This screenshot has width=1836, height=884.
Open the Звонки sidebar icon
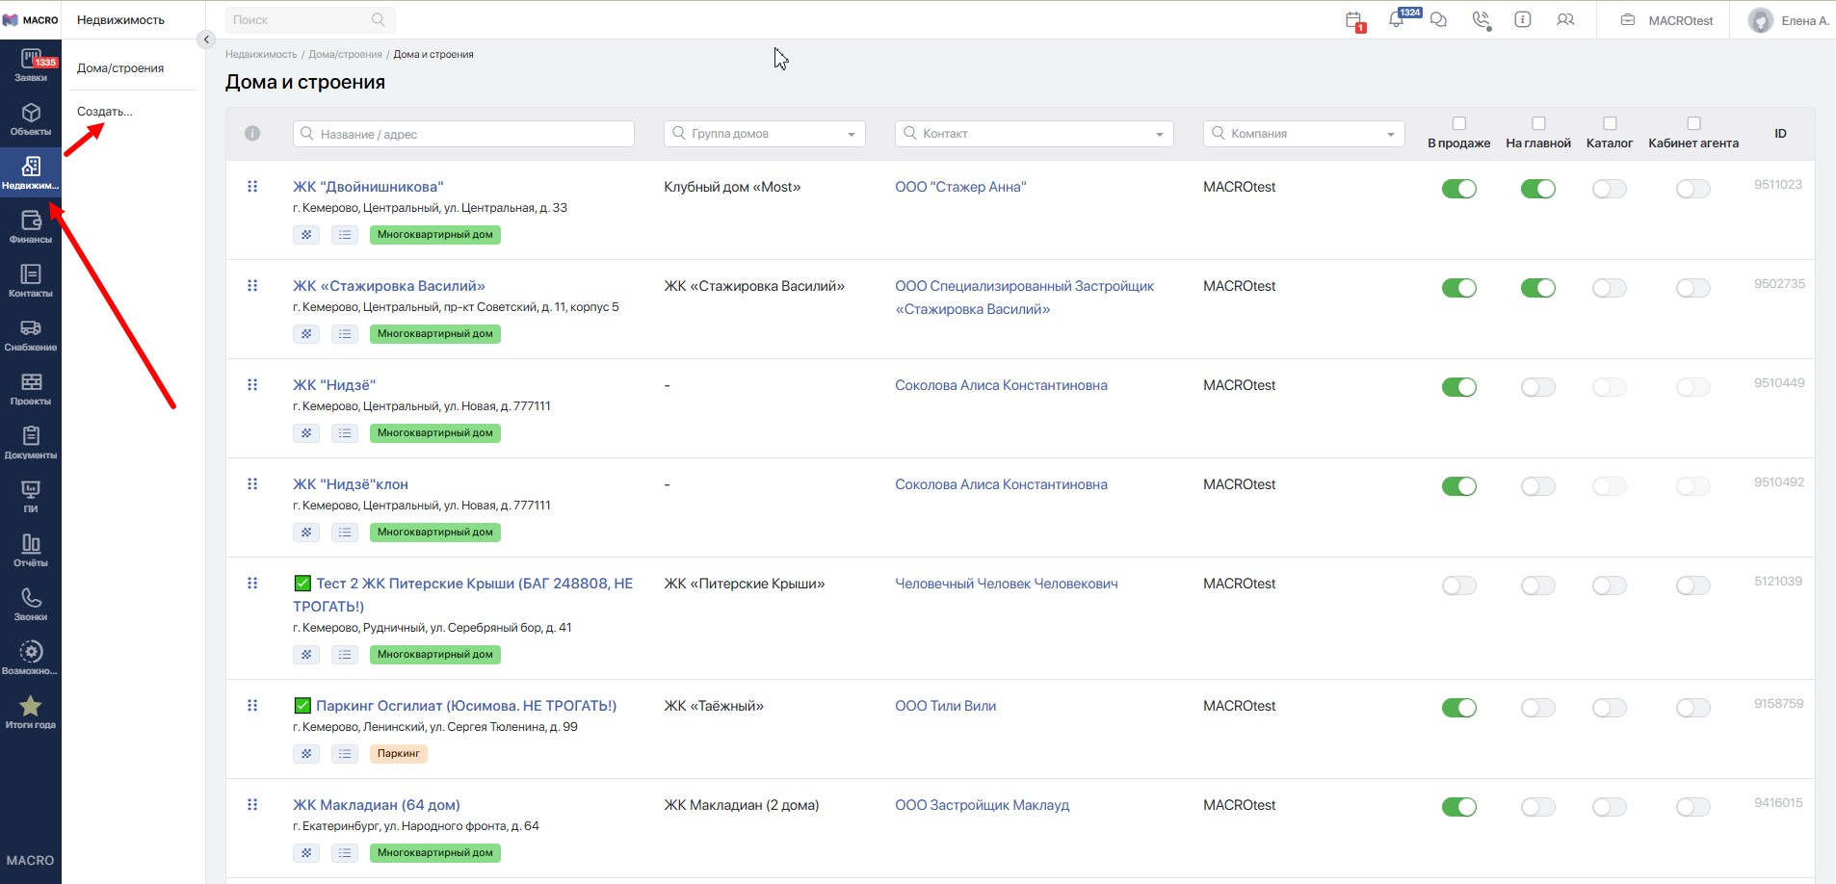coord(31,605)
